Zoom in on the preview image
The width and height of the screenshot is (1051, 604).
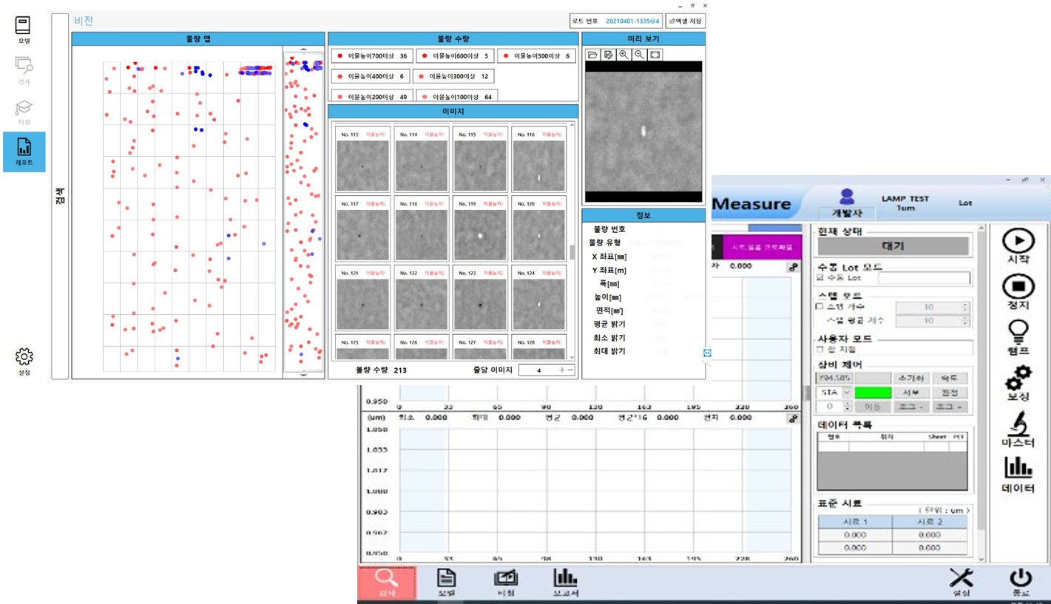tap(623, 55)
